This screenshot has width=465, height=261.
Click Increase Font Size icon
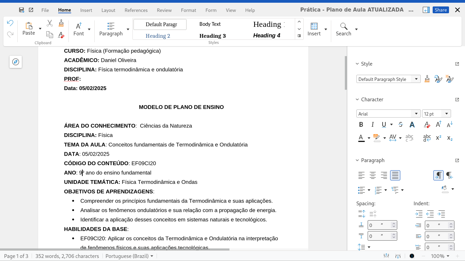(x=438, y=125)
